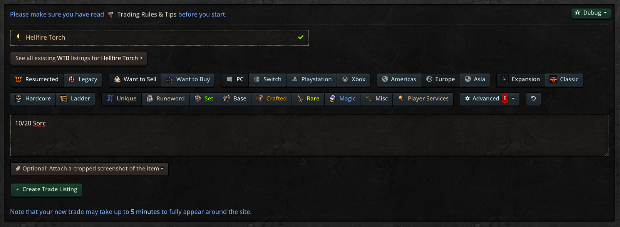620x227 pixels.
Task: Select the Unique item category
Action: [x=122, y=98]
